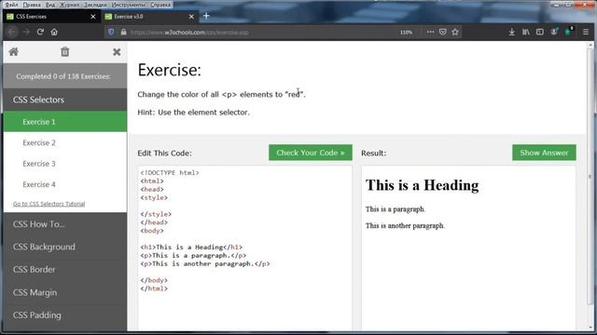Select Exercise 1 in the sidebar
597x335 pixels.
(x=65, y=122)
